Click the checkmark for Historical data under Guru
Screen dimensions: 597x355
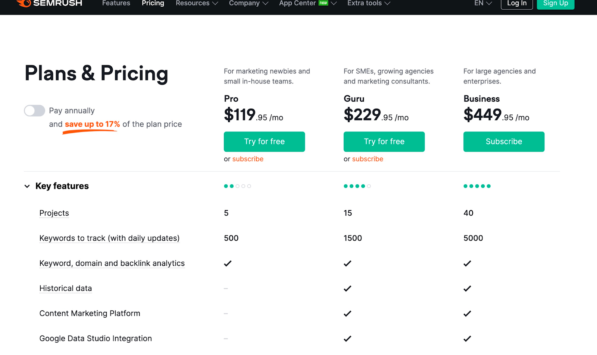347,289
